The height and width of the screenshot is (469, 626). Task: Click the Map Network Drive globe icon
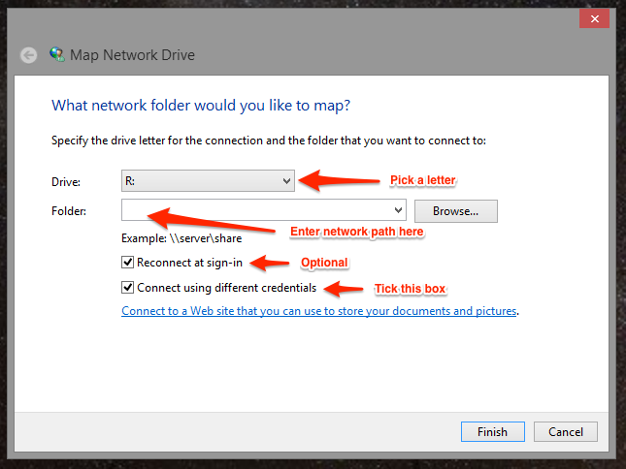click(x=56, y=55)
